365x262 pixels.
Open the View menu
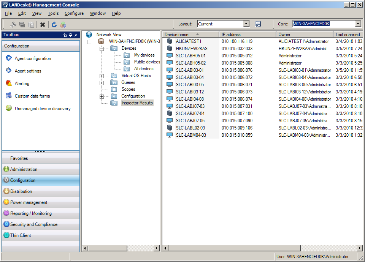click(x=37, y=14)
